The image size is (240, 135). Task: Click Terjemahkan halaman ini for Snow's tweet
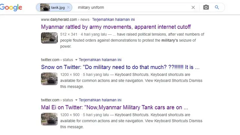pyautogui.click(x=100, y=60)
